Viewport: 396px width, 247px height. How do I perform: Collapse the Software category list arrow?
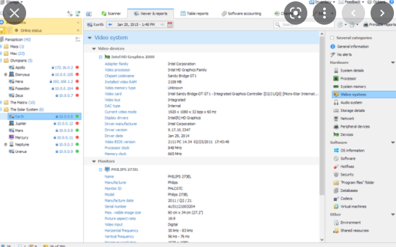tap(393, 143)
